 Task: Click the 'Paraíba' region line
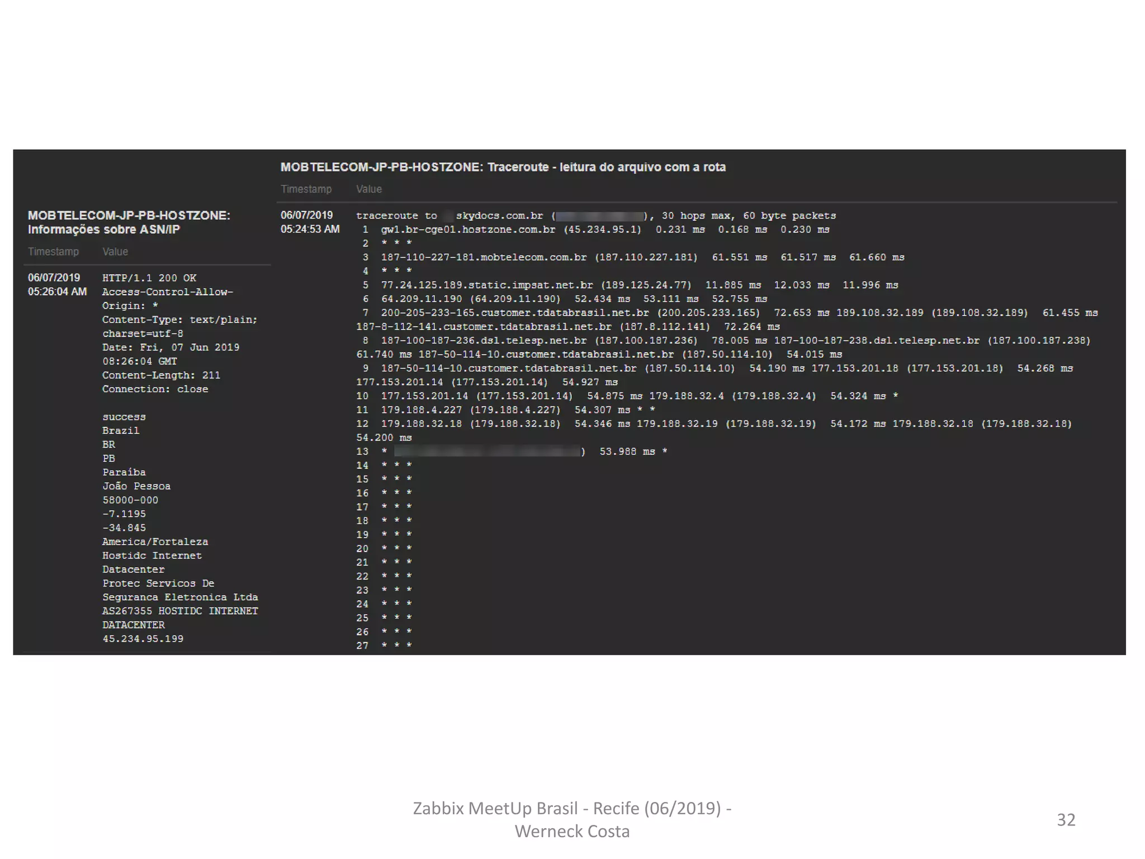[x=124, y=473]
